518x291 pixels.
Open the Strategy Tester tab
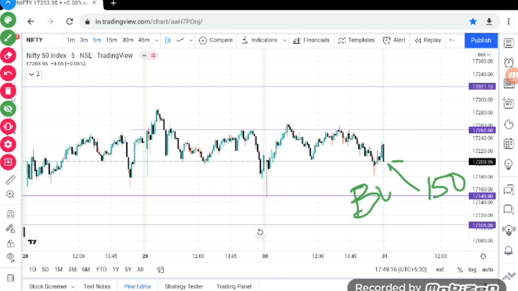click(x=184, y=286)
